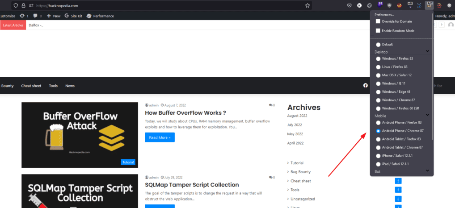Click New in the WordPress admin bar
Image resolution: width=455 pixels, height=208 pixels.
[x=53, y=16]
